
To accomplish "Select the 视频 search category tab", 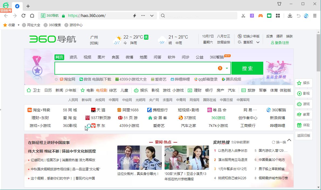I will (87, 57).
